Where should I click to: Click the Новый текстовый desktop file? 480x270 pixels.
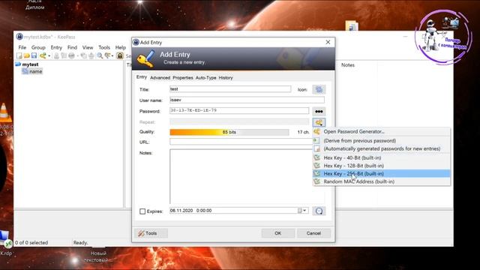[x=95, y=256]
